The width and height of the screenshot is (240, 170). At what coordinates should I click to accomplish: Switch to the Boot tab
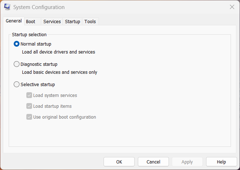click(32, 21)
